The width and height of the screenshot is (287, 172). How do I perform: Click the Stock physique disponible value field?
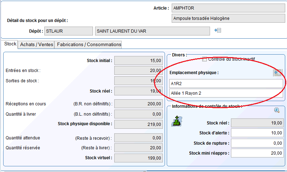click(139, 124)
